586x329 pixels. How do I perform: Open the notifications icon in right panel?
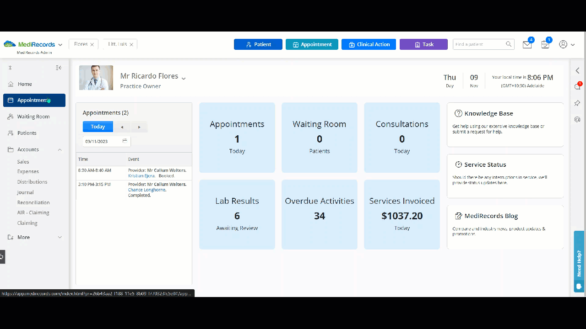click(577, 87)
